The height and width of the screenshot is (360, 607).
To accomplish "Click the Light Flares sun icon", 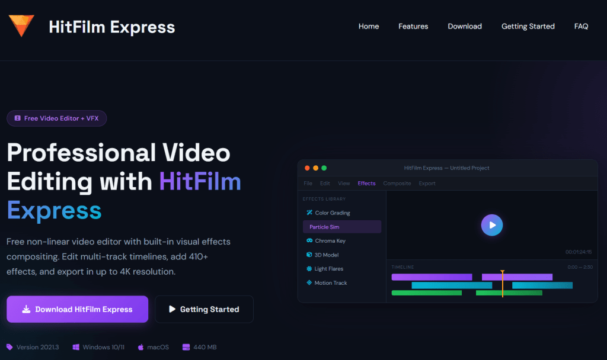I will (x=309, y=268).
